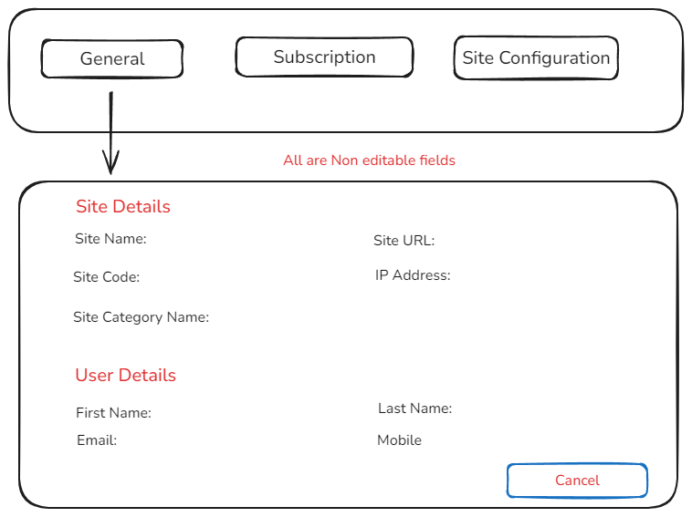Select the Email field label
692x517 pixels.
coord(97,440)
